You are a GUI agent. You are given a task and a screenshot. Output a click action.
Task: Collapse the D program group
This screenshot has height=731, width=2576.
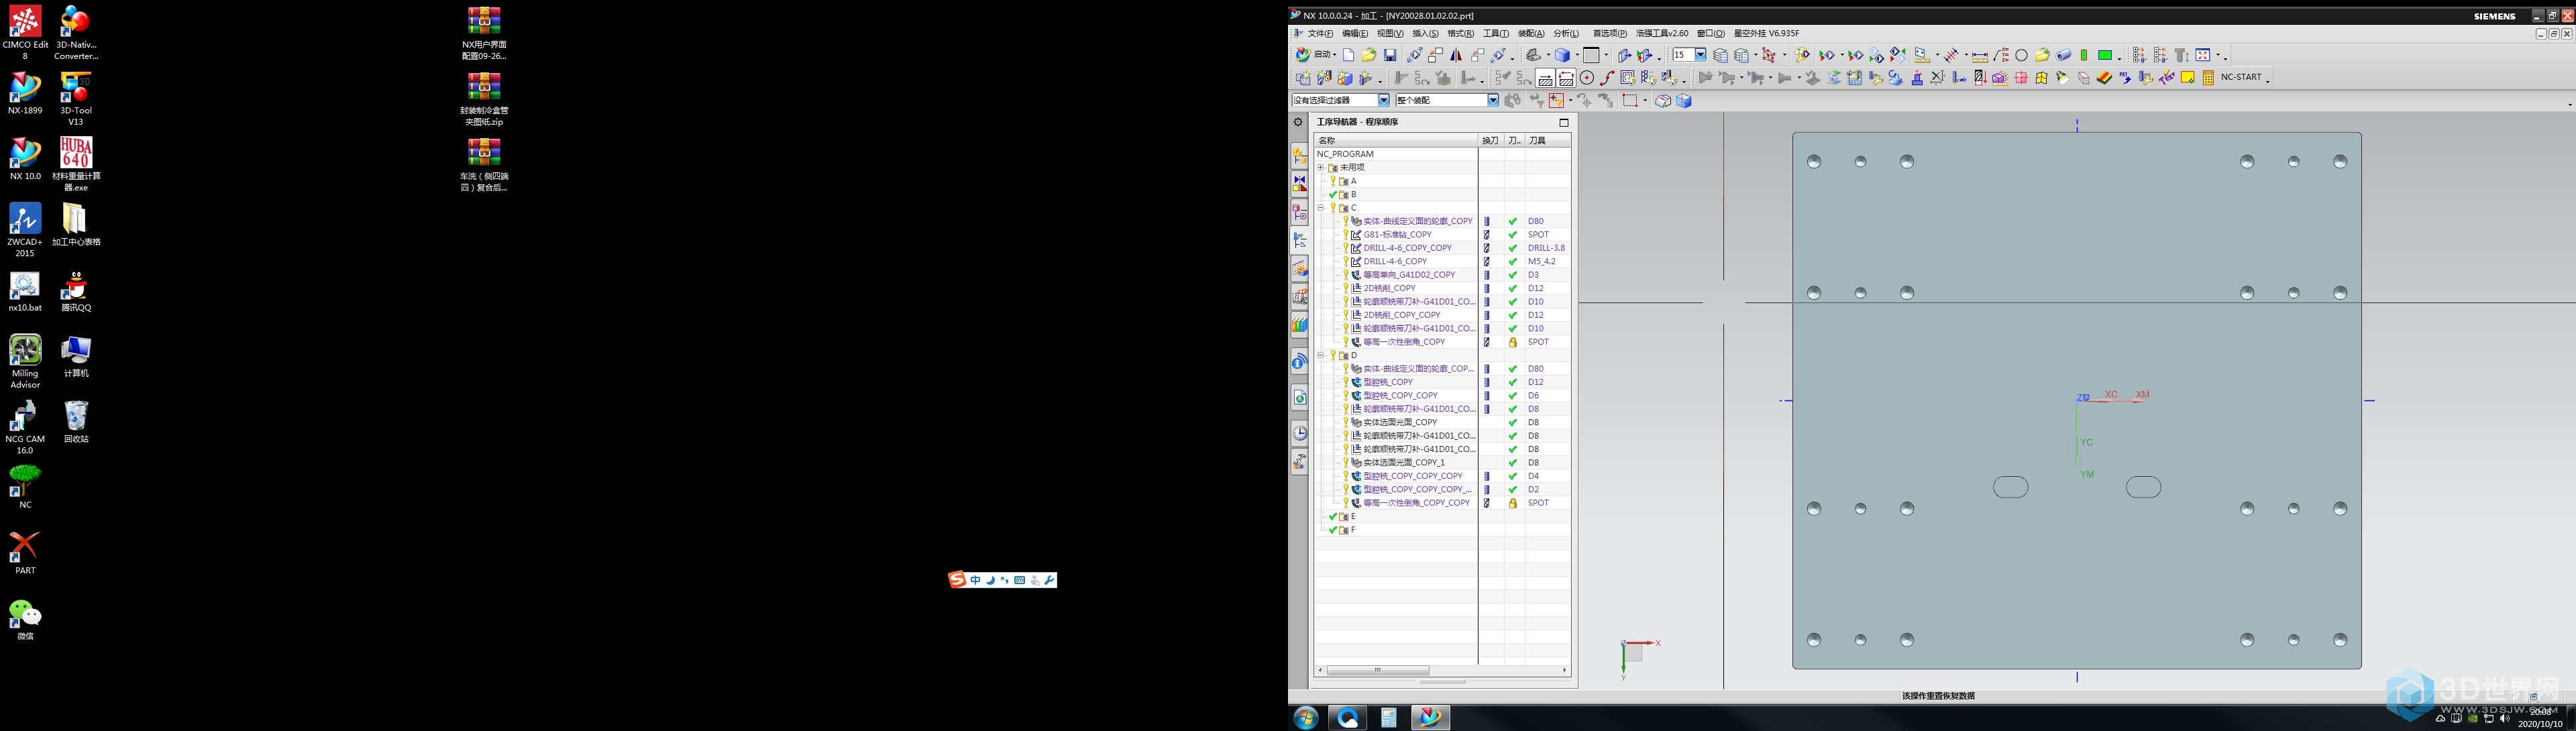tap(1320, 355)
